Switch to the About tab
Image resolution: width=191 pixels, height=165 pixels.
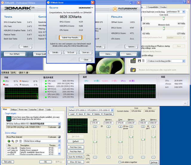pyautogui.click(x=41, y=110)
